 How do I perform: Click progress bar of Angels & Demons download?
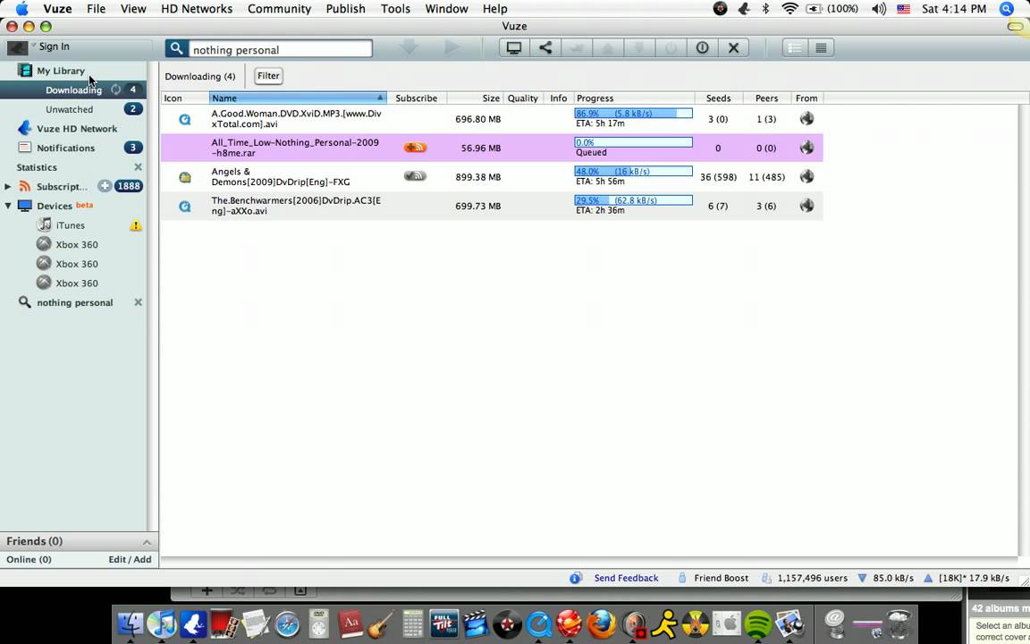[633, 171]
